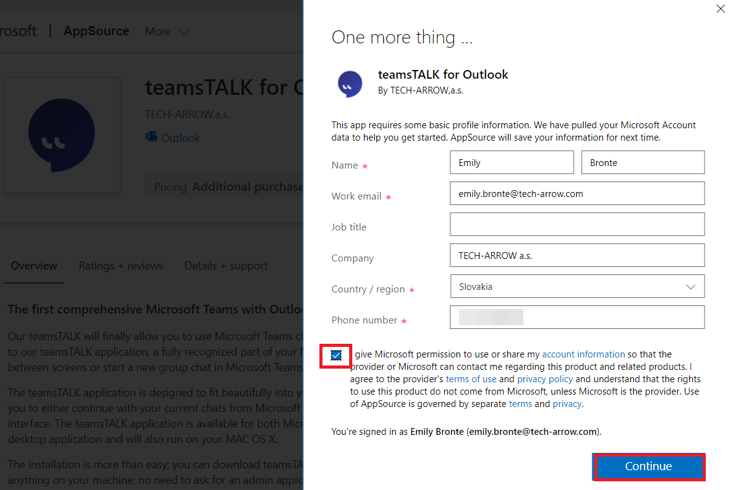
Task: Open the Country / region dropdown
Action: pyautogui.click(x=577, y=286)
